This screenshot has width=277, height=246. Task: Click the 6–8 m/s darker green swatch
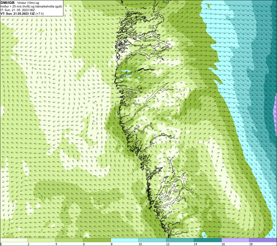coord(97,240)
